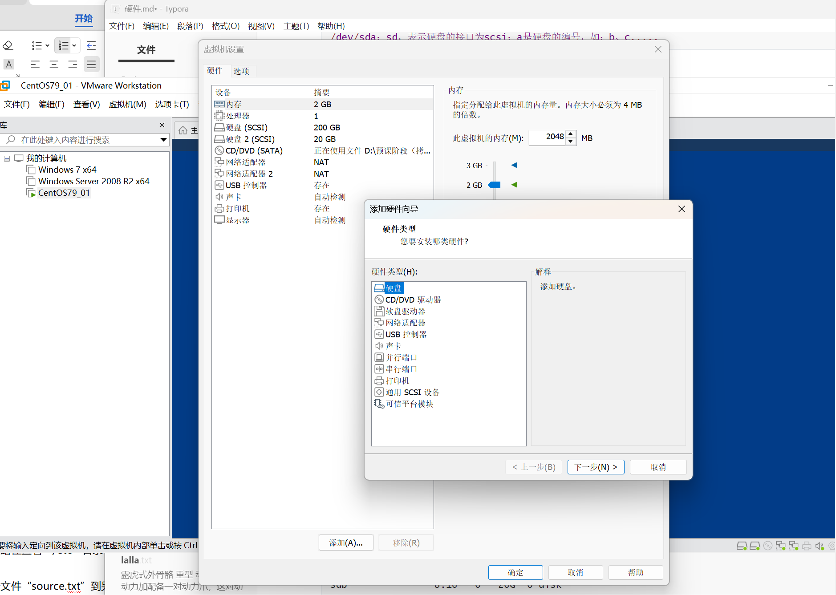Open Typora 主题(T) menu
Screen dimensions: 836x595
point(296,26)
